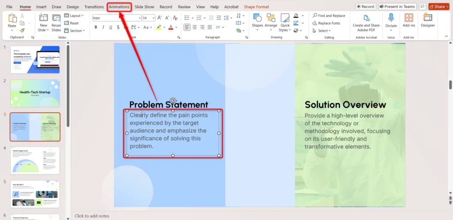Open the Transitions tab
453x220 pixels.
[x=94, y=7]
